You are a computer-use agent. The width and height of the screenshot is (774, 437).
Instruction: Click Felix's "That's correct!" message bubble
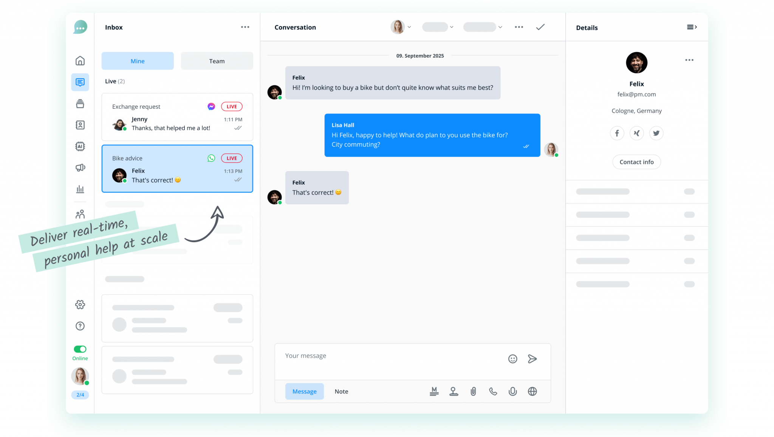coord(317,188)
